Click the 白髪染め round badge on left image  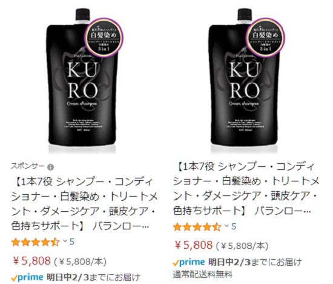pyautogui.click(x=104, y=38)
